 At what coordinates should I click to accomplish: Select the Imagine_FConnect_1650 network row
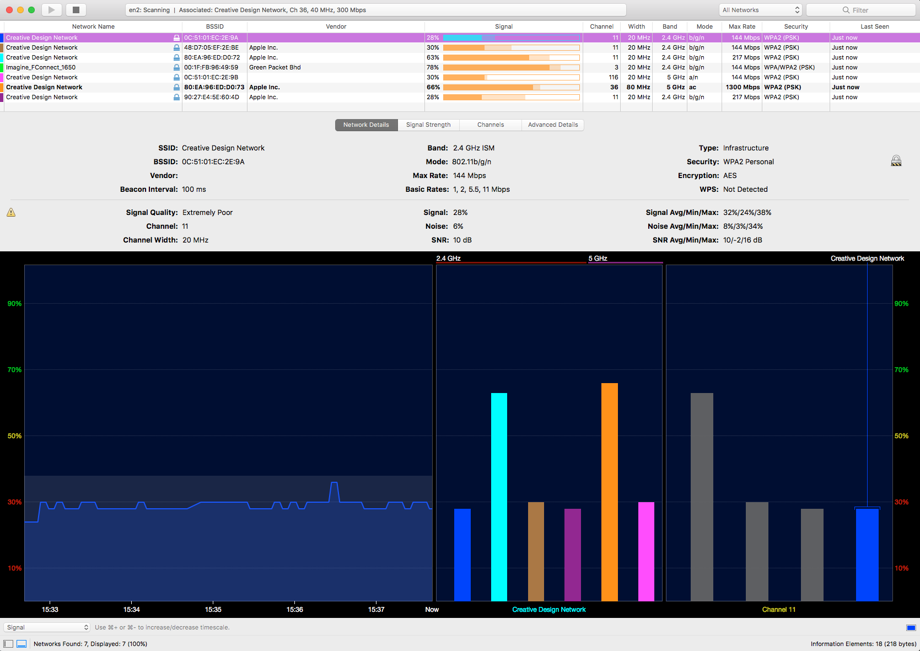(x=460, y=67)
